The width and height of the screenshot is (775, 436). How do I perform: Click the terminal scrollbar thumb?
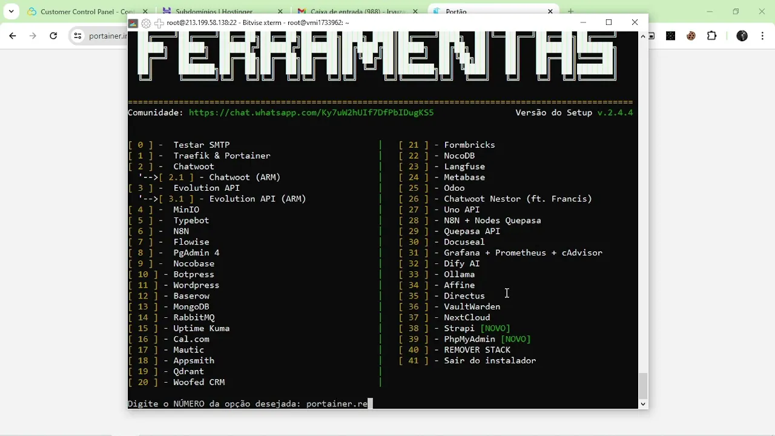(643, 385)
